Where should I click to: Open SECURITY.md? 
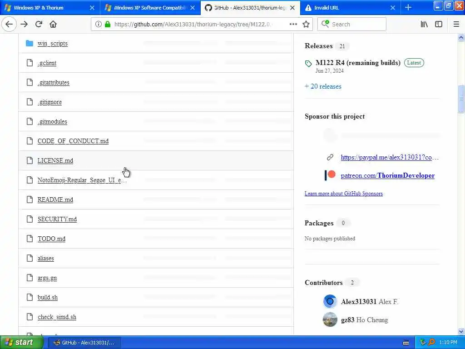[x=57, y=219]
